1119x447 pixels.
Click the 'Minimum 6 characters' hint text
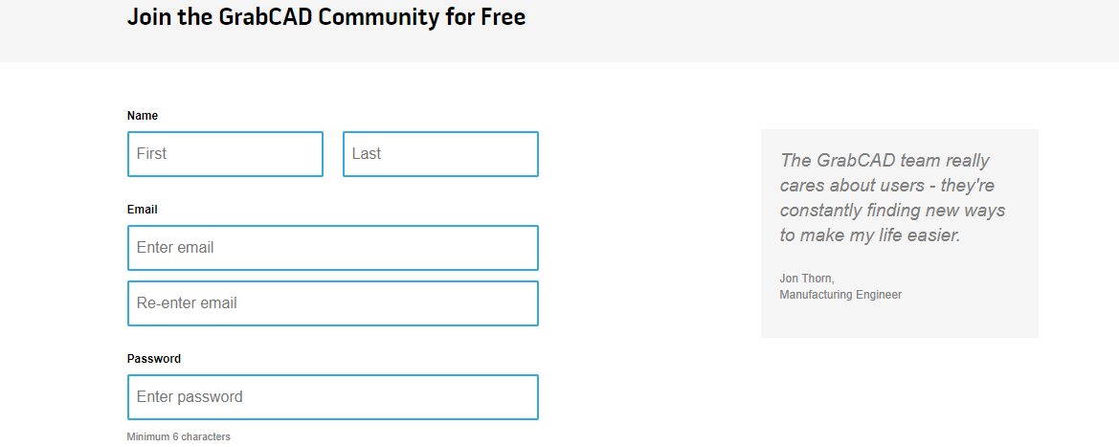pos(179,437)
